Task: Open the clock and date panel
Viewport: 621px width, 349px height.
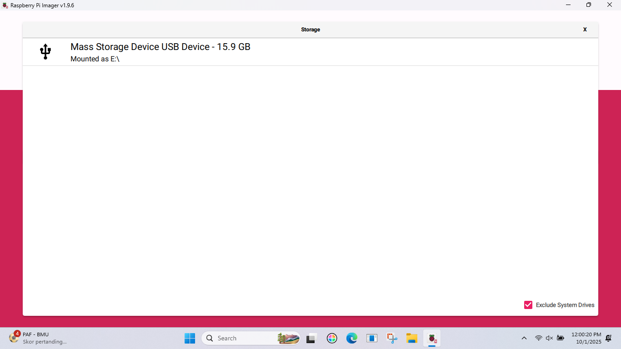Action: coord(586,338)
